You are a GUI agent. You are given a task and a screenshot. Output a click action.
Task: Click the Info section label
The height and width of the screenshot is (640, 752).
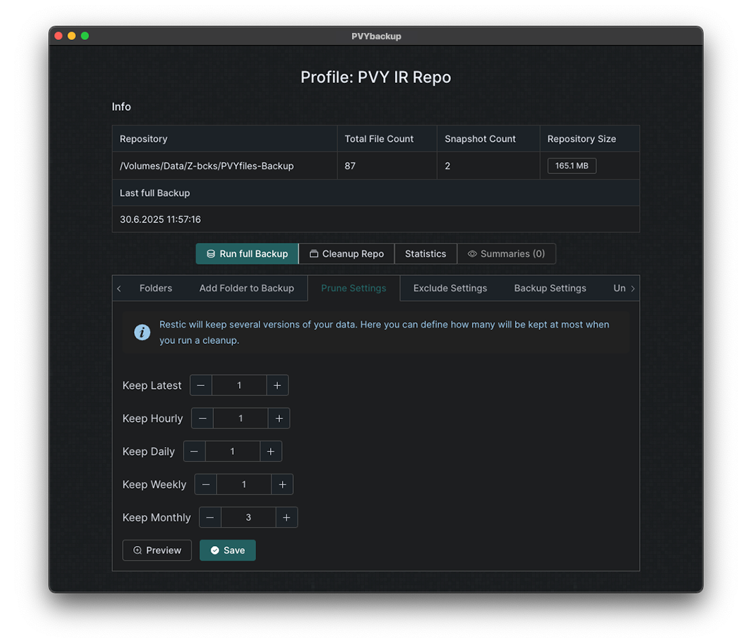click(121, 107)
